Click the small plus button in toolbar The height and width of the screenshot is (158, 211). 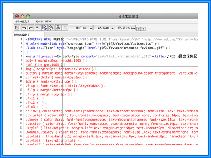point(138,29)
